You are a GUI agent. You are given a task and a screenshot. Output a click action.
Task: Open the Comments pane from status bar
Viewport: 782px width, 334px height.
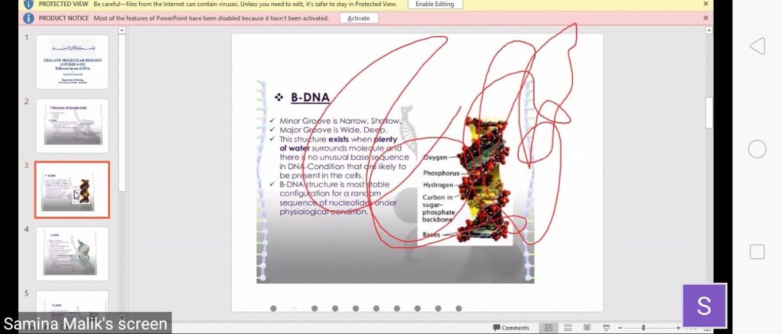click(512, 327)
